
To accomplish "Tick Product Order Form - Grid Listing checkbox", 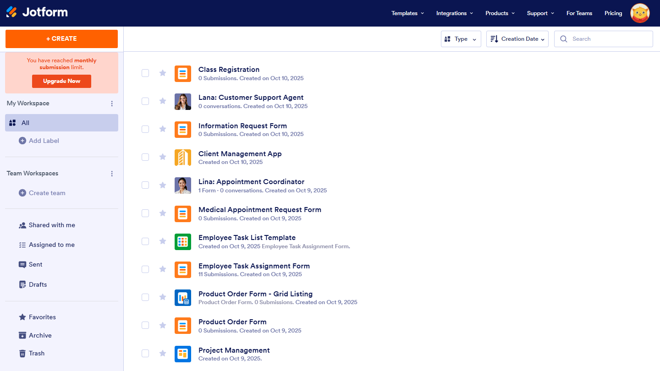I will (145, 297).
